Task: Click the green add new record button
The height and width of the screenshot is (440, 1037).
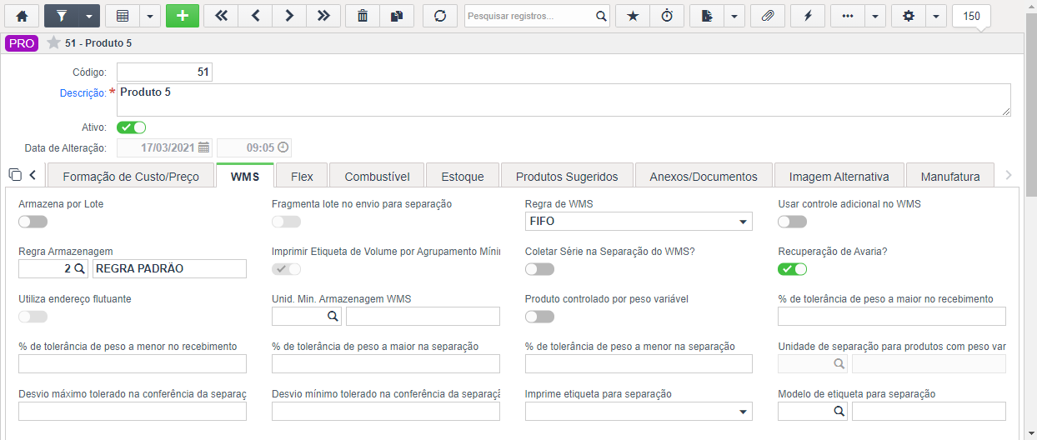Action: (183, 16)
